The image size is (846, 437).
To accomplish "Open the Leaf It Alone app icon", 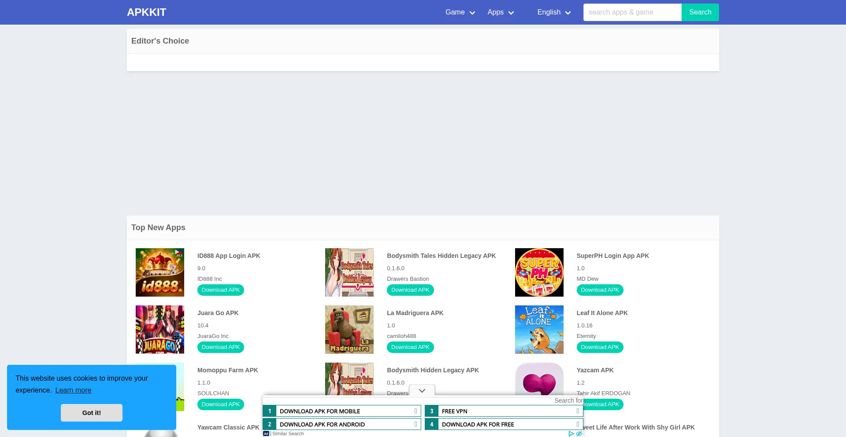I will click(539, 330).
